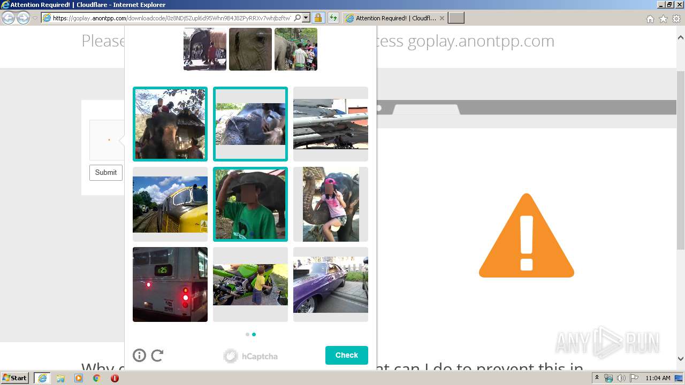Click the Check button
The image size is (685, 385).
[x=347, y=355]
